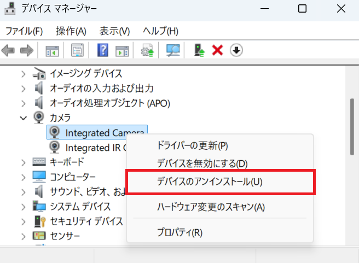Click the Device Manager title bar icon
359x263 pixels.
pyautogui.click(x=10, y=8)
